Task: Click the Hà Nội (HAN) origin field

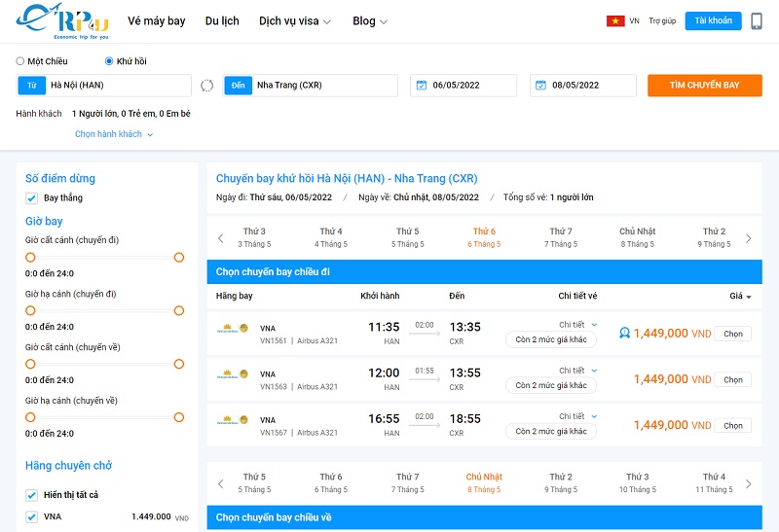Action: coord(104,86)
